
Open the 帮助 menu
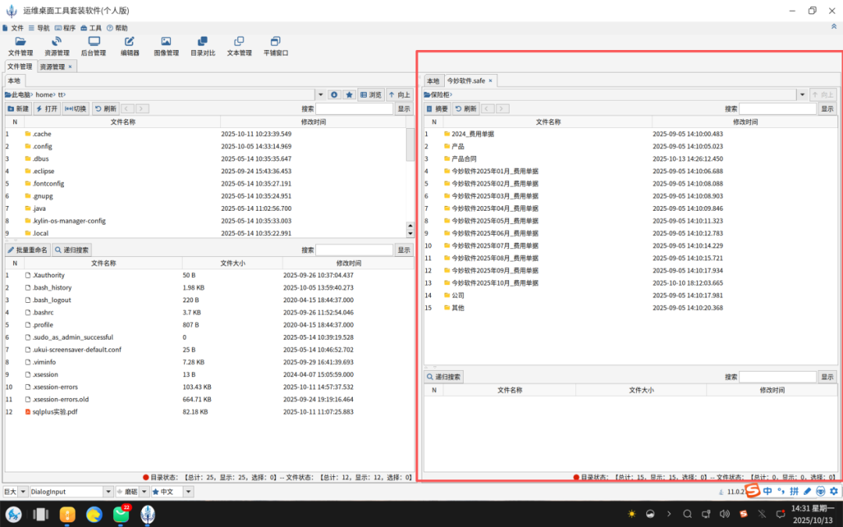coord(117,28)
